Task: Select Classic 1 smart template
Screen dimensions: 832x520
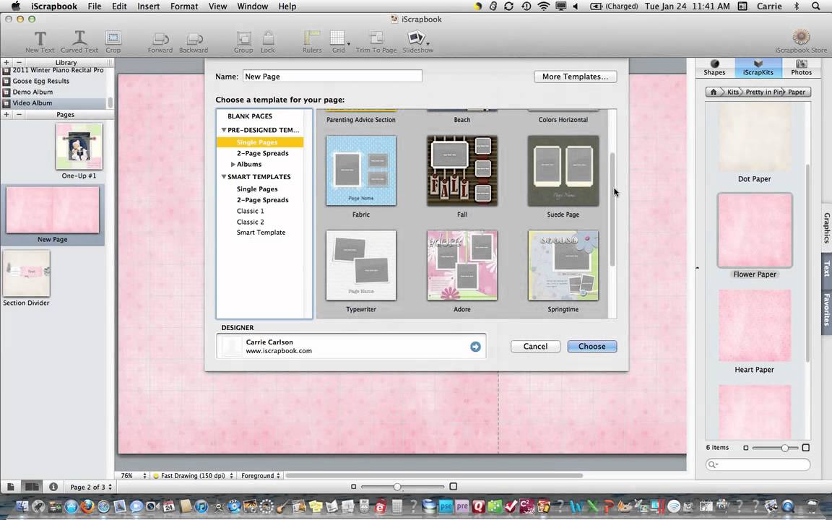Action: [251, 211]
